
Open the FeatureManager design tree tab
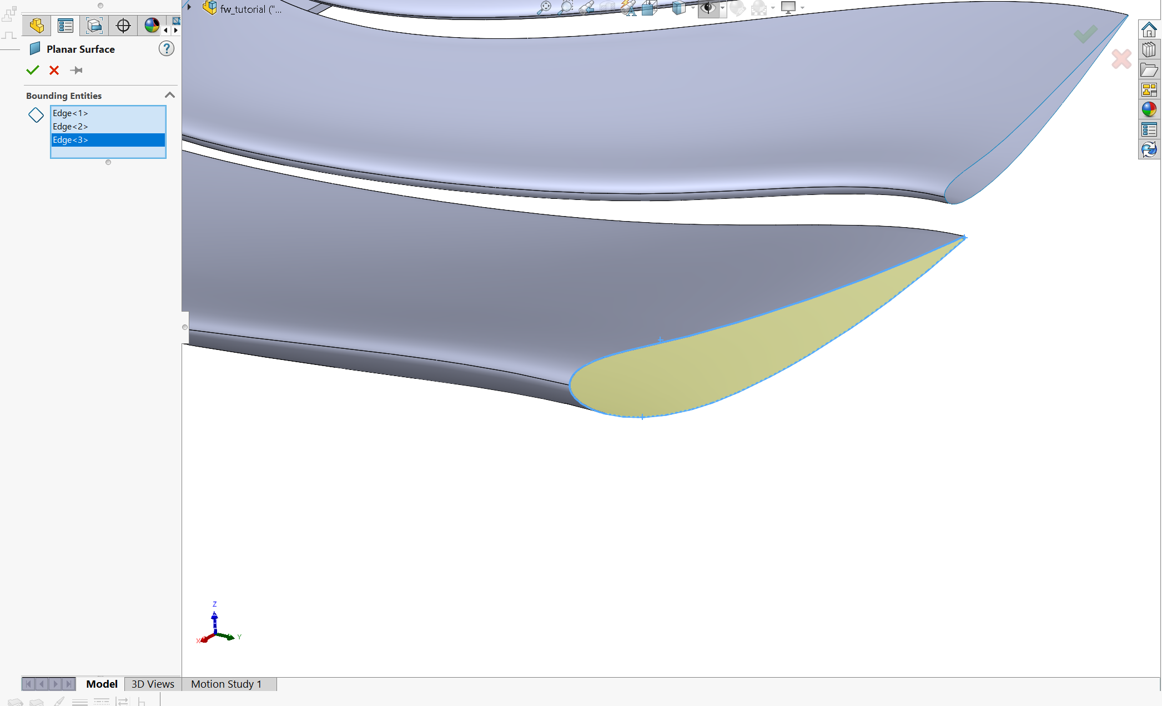click(37, 26)
